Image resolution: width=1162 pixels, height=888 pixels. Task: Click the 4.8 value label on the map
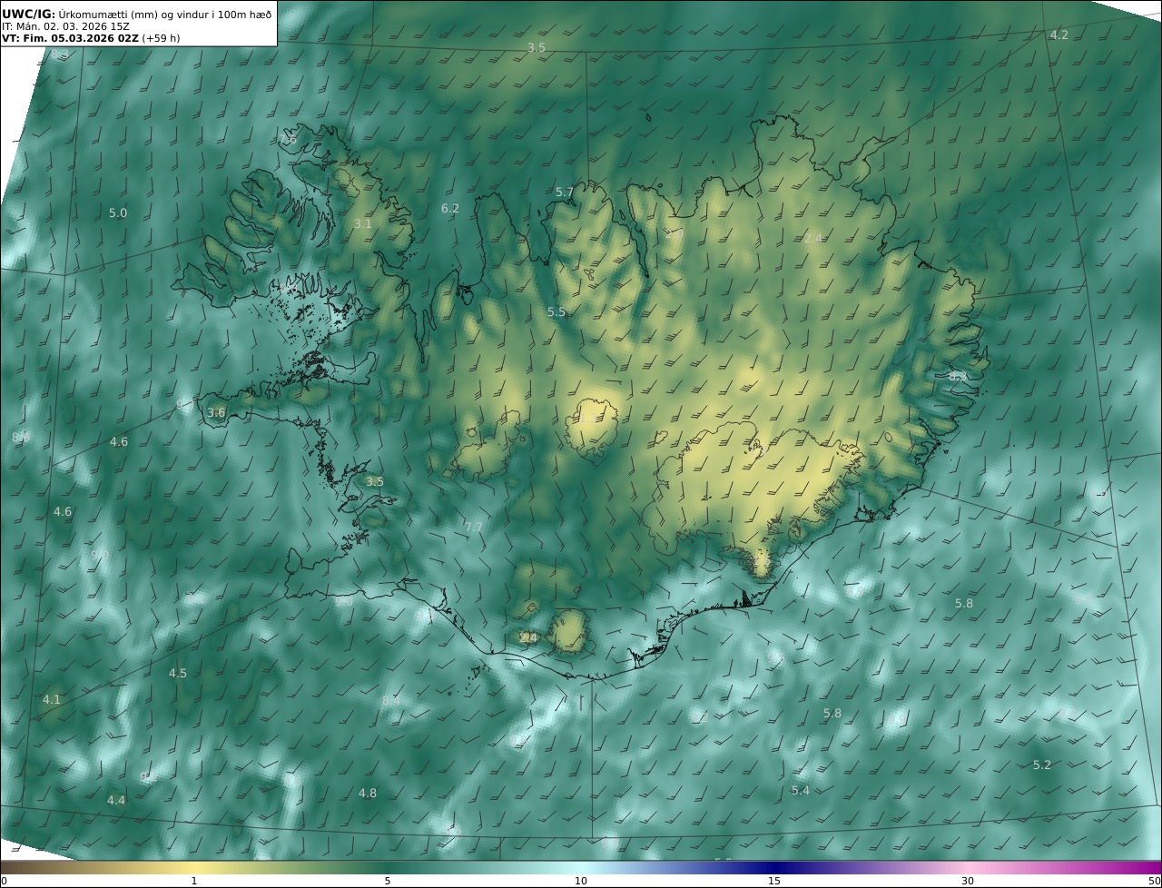368,793
